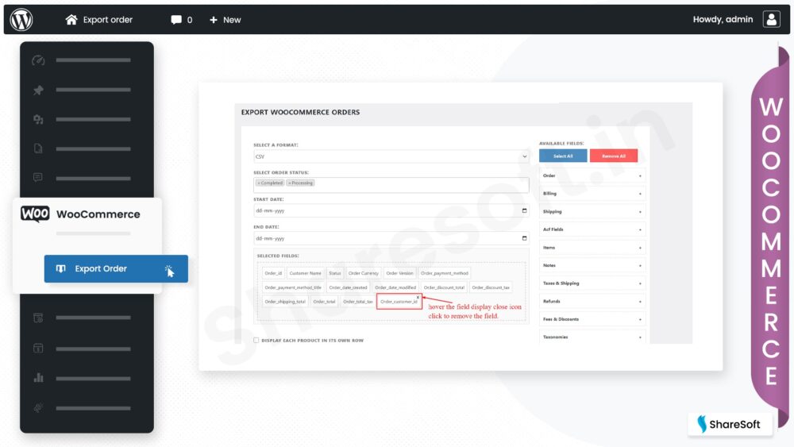The height and width of the screenshot is (447, 794).
Task: Click the home icon beside Export order
Action: click(x=71, y=19)
